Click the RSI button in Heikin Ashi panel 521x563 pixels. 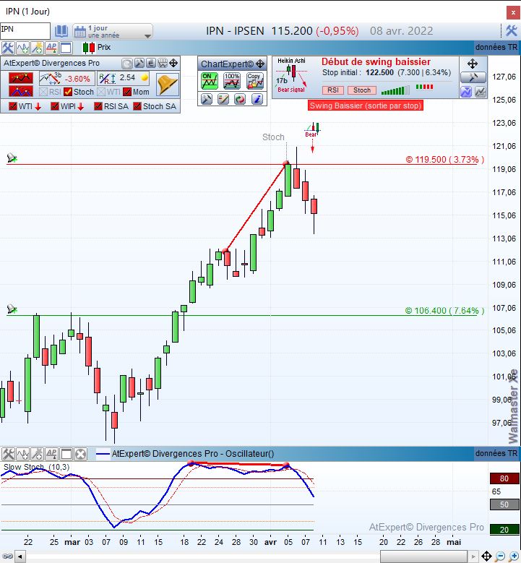coord(333,90)
